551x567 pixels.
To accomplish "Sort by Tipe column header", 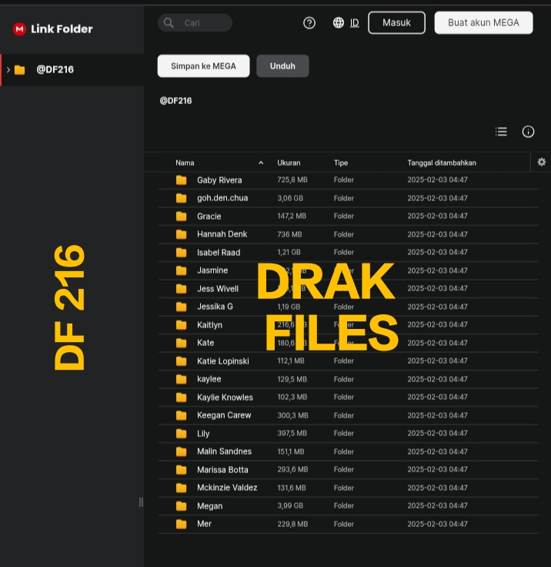I will [x=341, y=163].
